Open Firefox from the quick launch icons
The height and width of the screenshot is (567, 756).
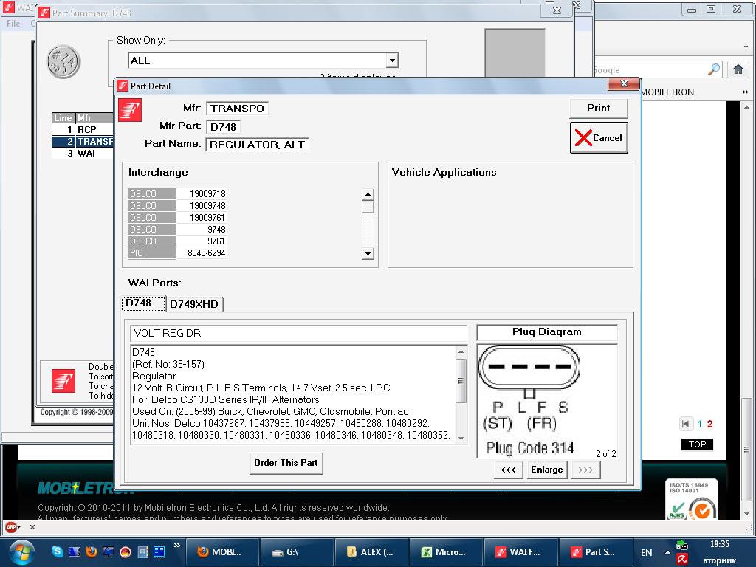point(91,551)
